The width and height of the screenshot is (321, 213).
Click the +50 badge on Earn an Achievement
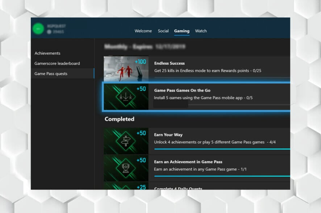click(x=141, y=160)
